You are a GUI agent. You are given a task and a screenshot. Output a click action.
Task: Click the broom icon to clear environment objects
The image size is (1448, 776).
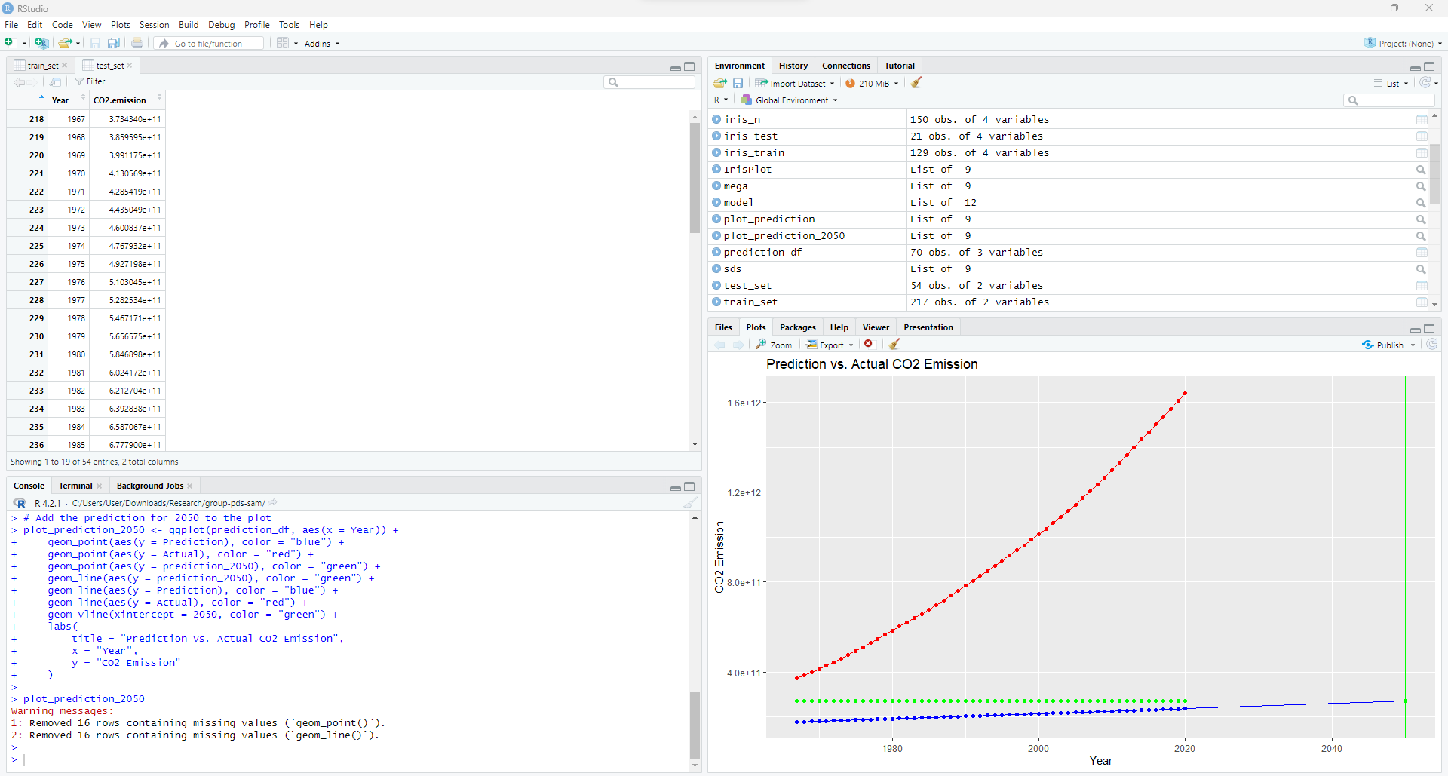tap(916, 83)
